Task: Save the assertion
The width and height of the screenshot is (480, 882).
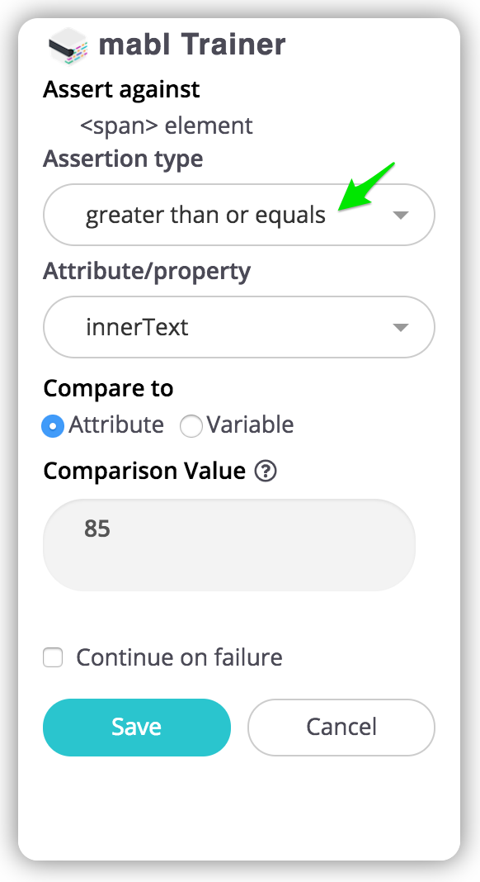Action: point(137,728)
